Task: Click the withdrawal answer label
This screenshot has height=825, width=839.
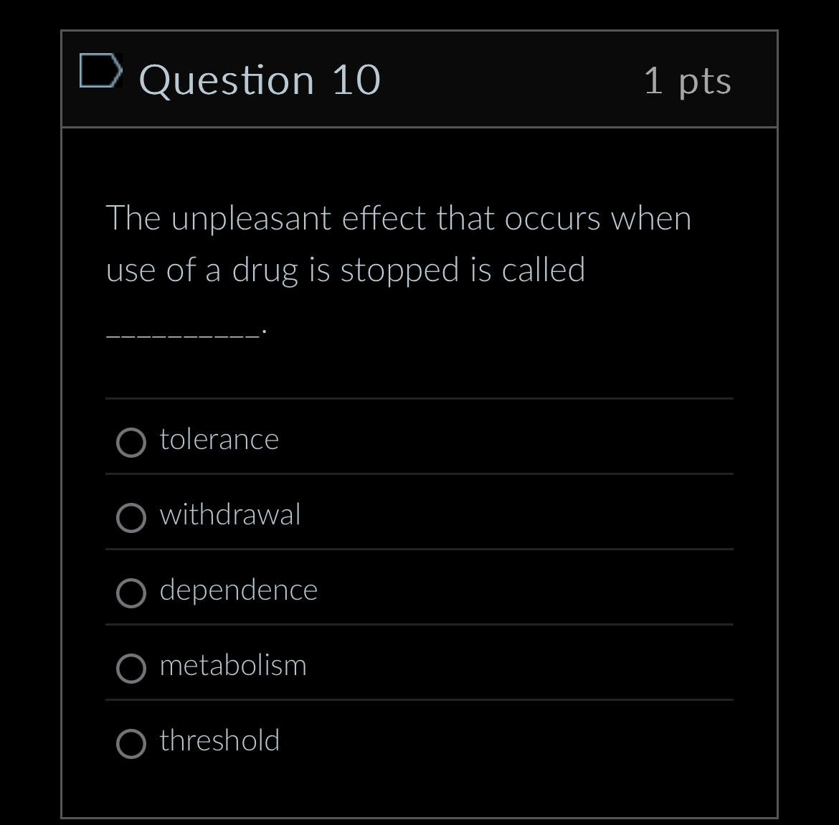Action: pyautogui.click(x=229, y=514)
